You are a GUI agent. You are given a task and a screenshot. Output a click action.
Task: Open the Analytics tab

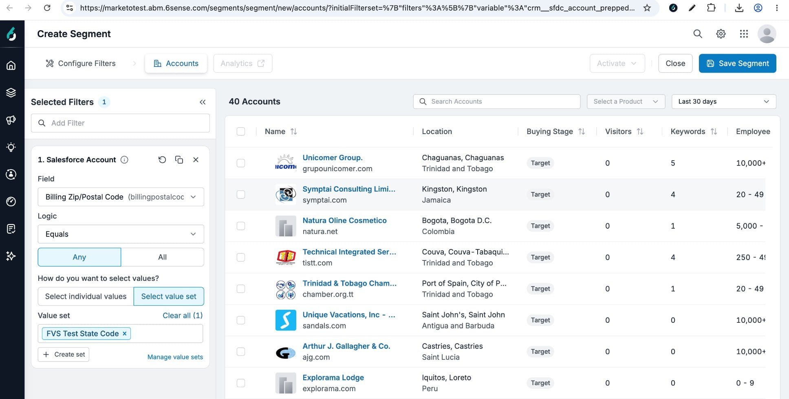243,63
